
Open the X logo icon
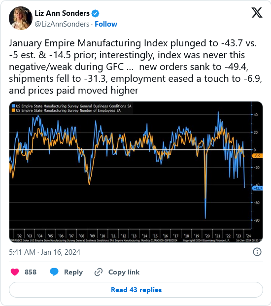tap(257, 13)
